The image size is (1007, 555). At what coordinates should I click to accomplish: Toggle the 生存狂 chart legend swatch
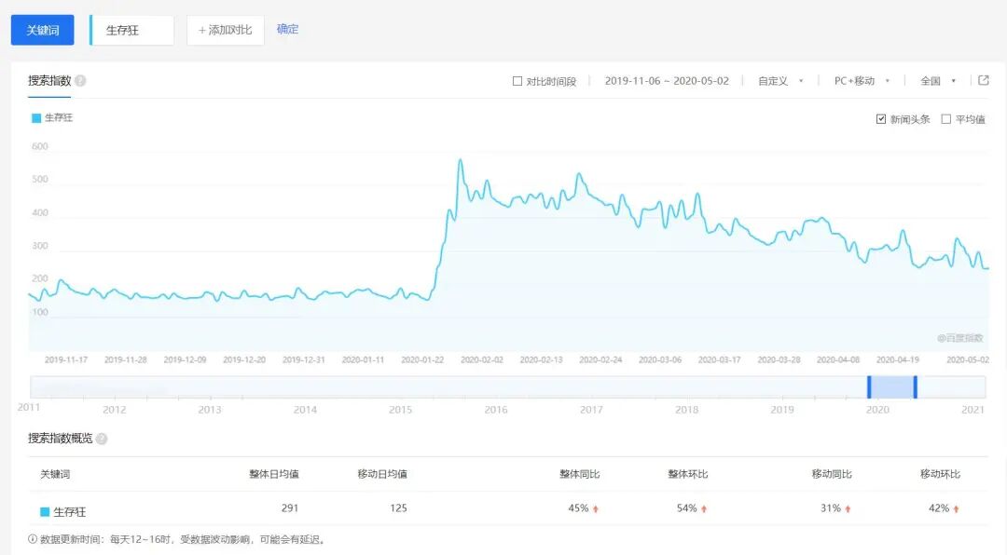(x=36, y=118)
